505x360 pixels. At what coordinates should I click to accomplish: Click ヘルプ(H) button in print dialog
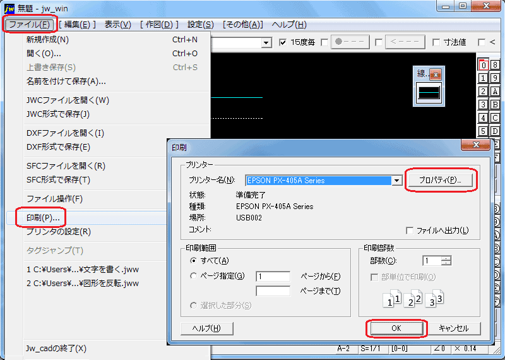(207, 328)
